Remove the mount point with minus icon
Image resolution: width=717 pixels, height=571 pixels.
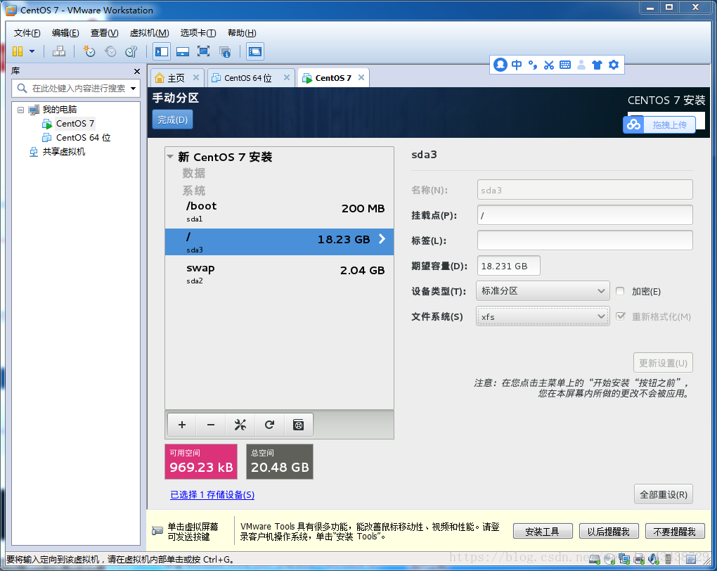[211, 425]
